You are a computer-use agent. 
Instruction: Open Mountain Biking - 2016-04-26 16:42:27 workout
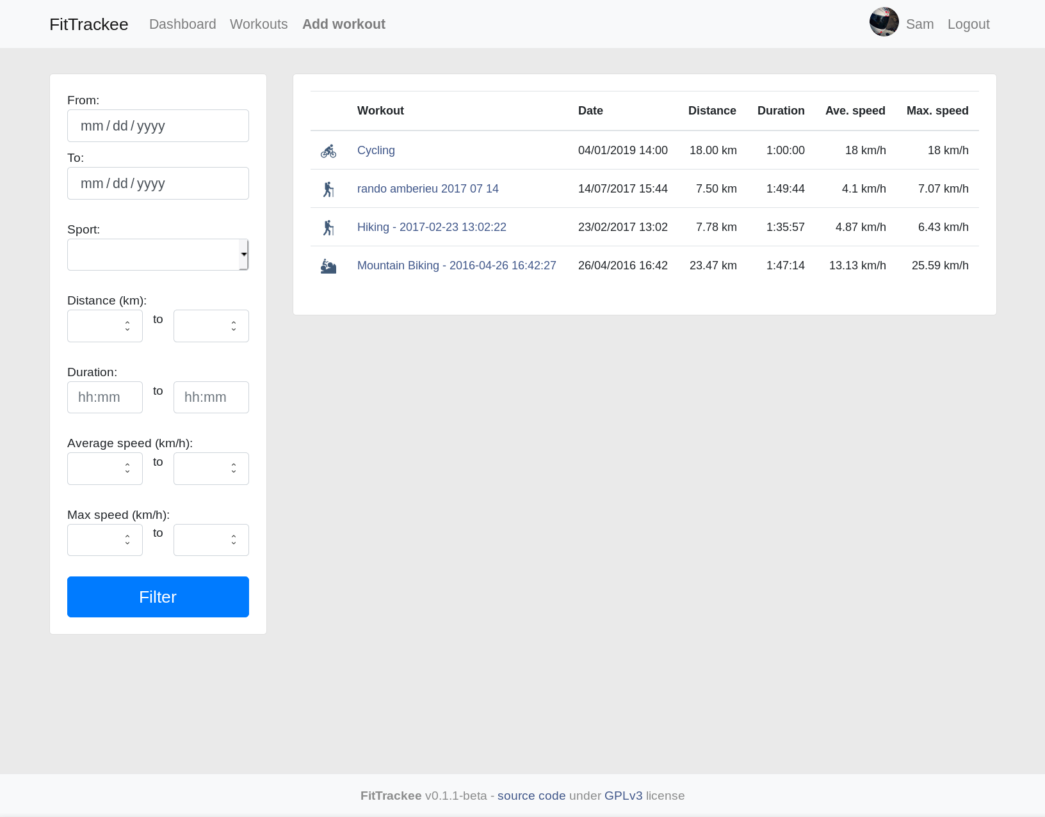[x=457, y=266]
